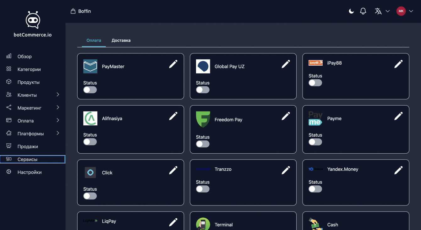Screen dimensions: 421x230
Task: Edit Freedom Pay using its pencil icon
Action: pos(286,116)
